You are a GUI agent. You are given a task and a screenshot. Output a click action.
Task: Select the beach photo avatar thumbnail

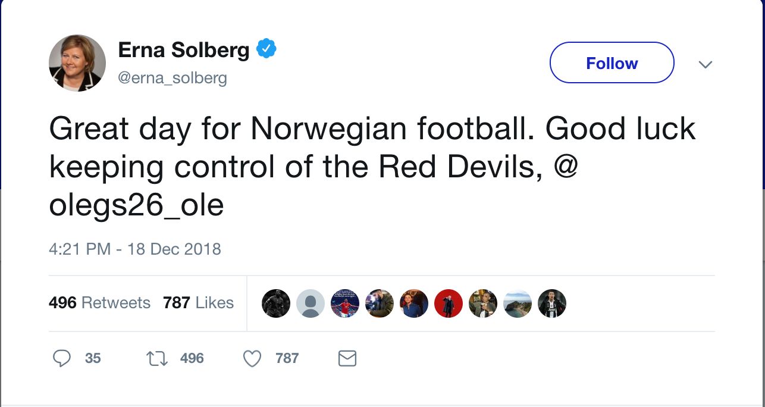tap(518, 303)
